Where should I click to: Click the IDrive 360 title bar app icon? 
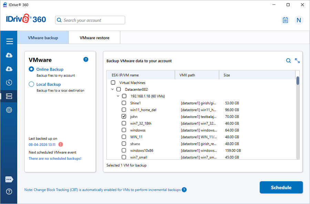click(x=5, y=5)
